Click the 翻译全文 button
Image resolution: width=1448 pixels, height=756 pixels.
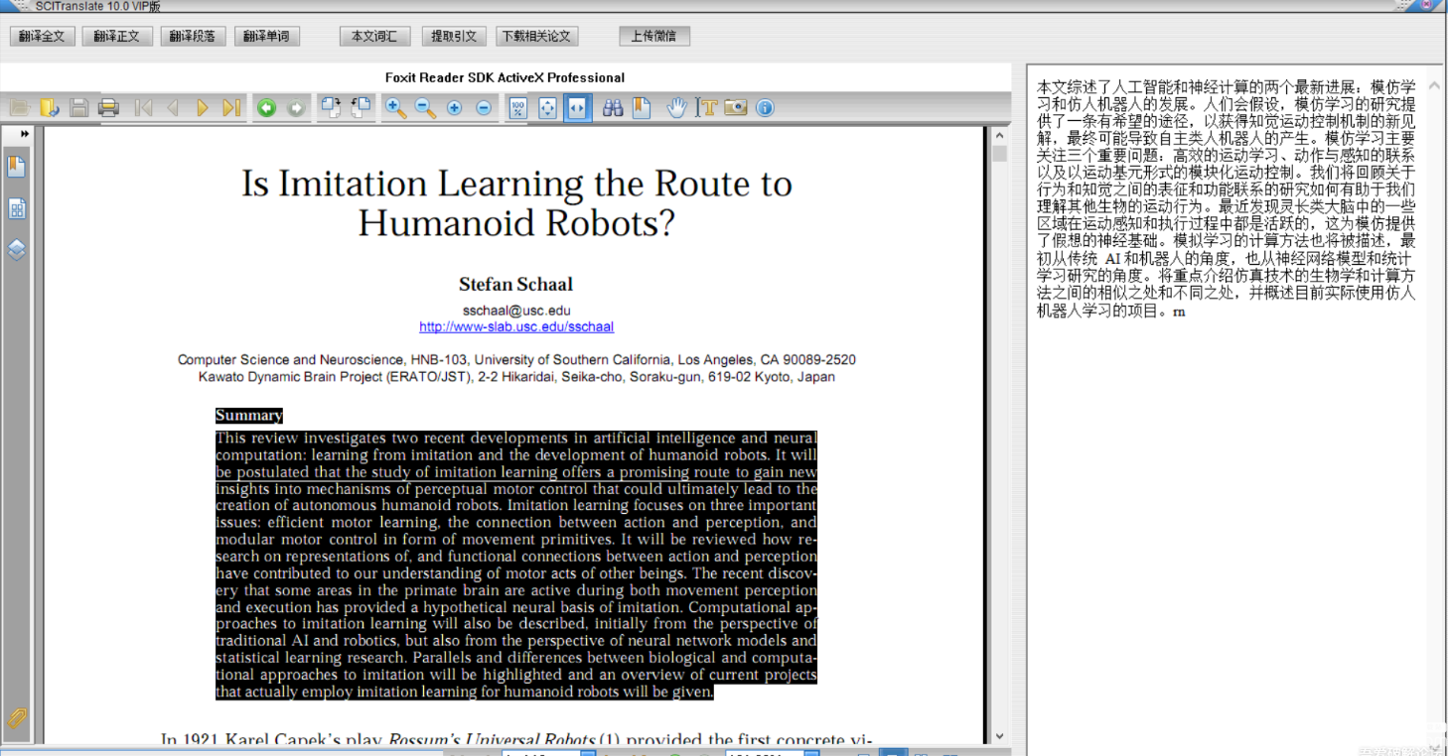[42, 37]
